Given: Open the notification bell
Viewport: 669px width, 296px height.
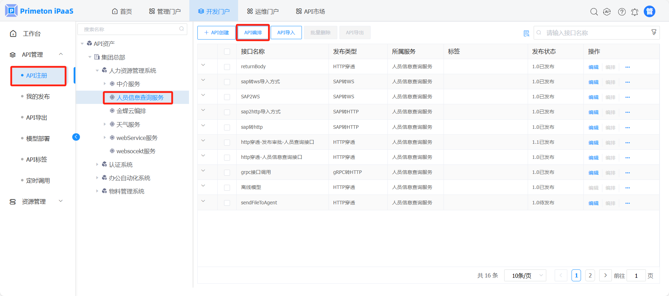Looking at the screenshot, I should pos(635,12).
